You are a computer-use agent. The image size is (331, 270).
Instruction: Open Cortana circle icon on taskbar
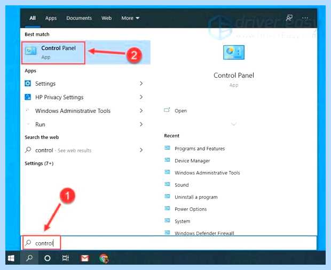(x=48, y=258)
